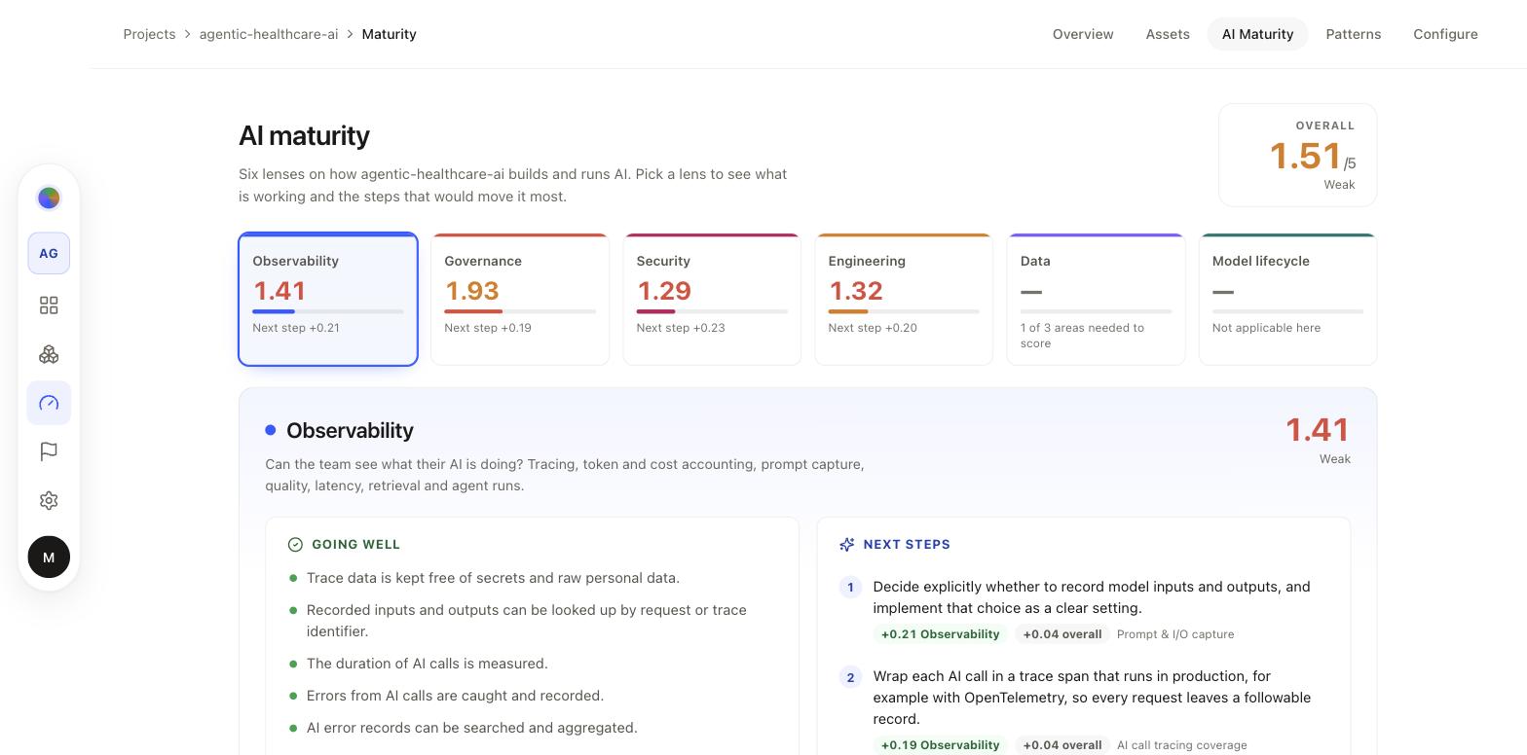Click the "+0.21 Observability" badge

(x=940, y=634)
